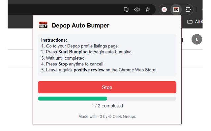This screenshot has width=211, height=131.
Task: Click the 'Instructions:' heading
Action: [x=54, y=40]
